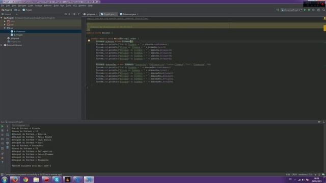Open the Windows Start menu
This screenshot has width=326, height=183.
(5, 179)
